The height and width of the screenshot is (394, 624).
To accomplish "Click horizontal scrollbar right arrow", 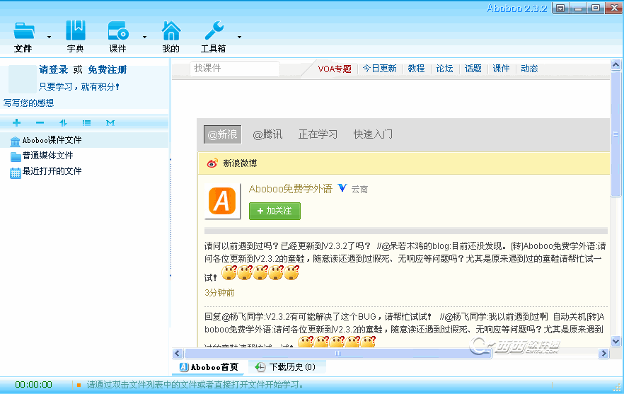I will (603, 354).
